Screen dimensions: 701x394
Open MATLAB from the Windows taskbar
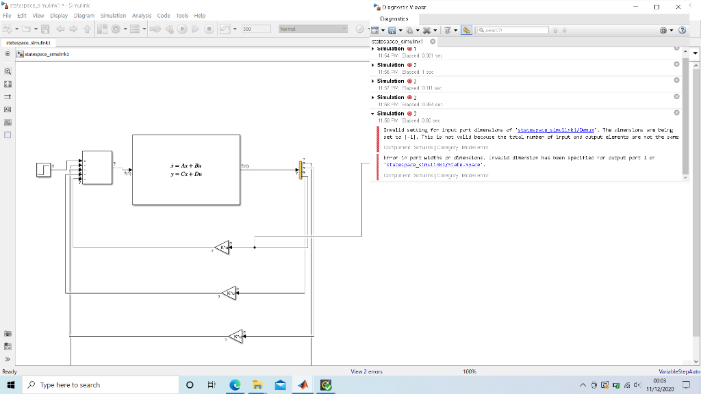[x=303, y=384]
